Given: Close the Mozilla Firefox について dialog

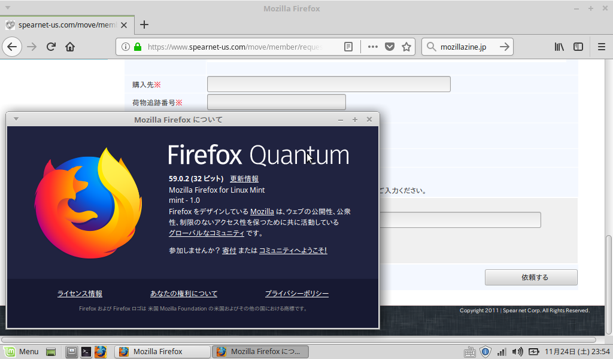Looking at the screenshot, I should pyautogui.click(x=369, y=119).
